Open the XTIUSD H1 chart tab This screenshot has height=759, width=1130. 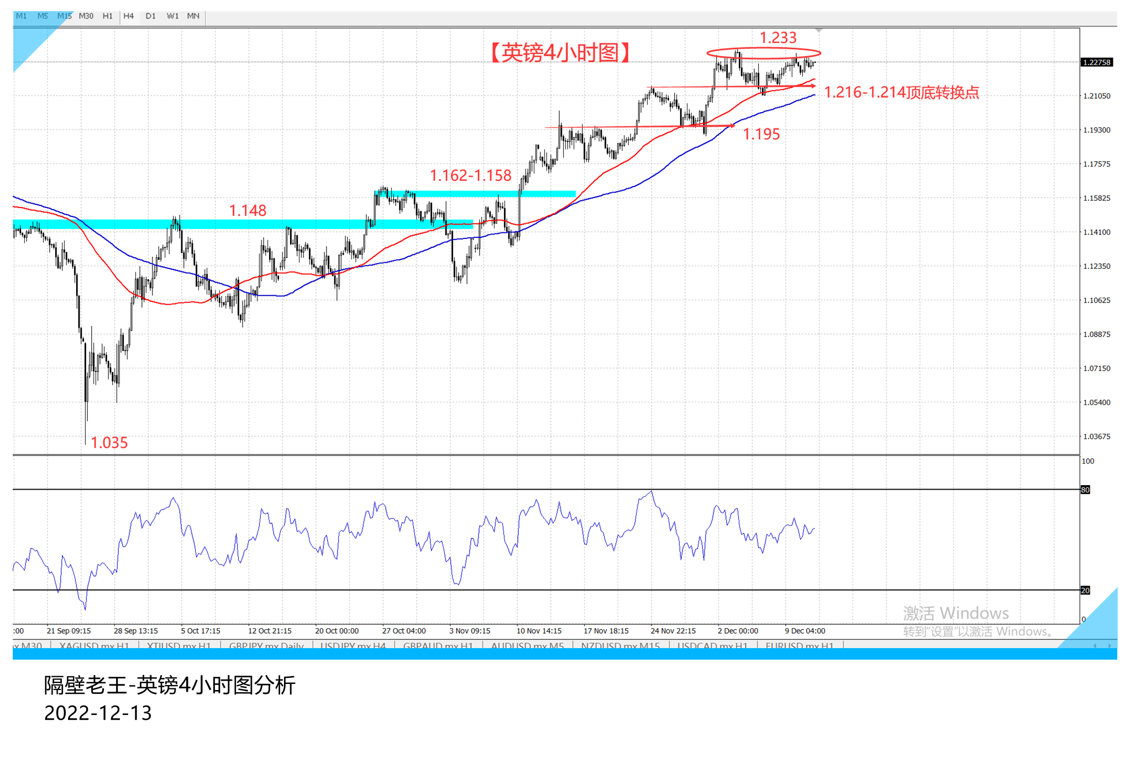(178, 645)
